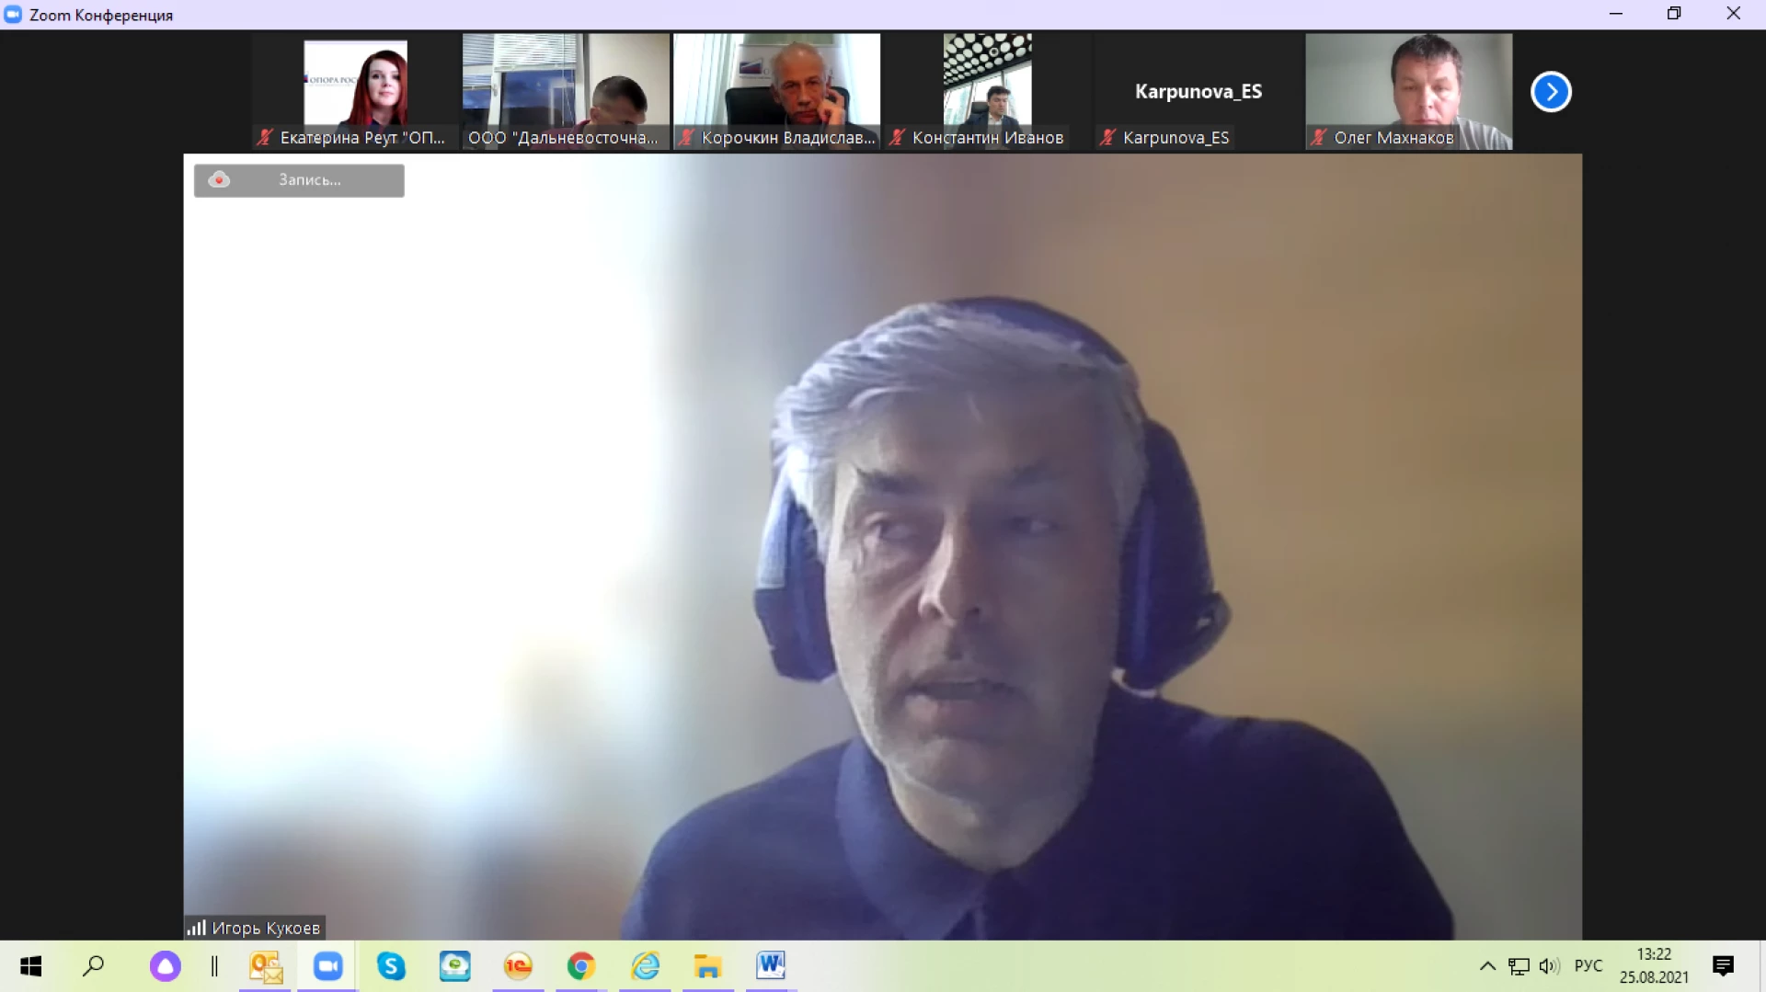Open clock and calendar showing 13:22
The height and width of the screenshot is (992, 1766).
point(1654,966)
